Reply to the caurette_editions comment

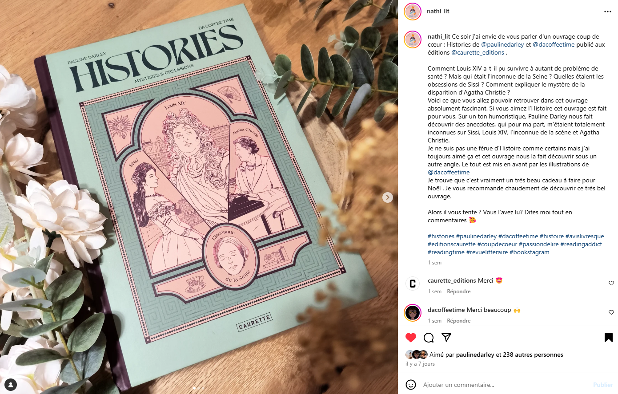pos(458,292)
